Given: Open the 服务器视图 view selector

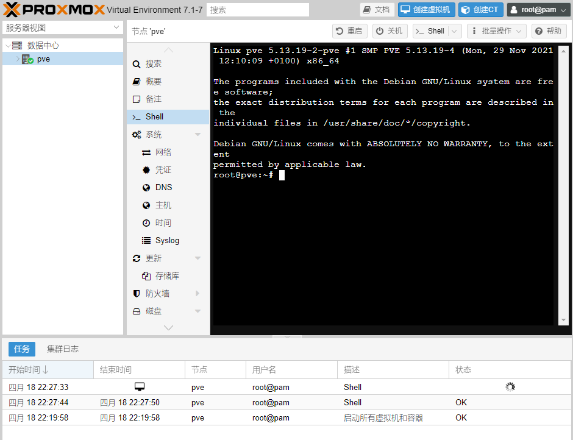Looking at the screenshot, I should tap(63, 27).
